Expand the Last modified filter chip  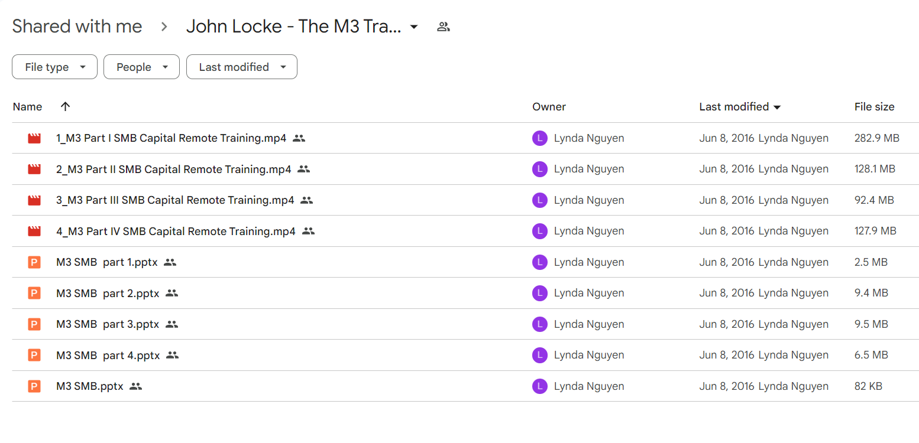(x=242, y=67)
